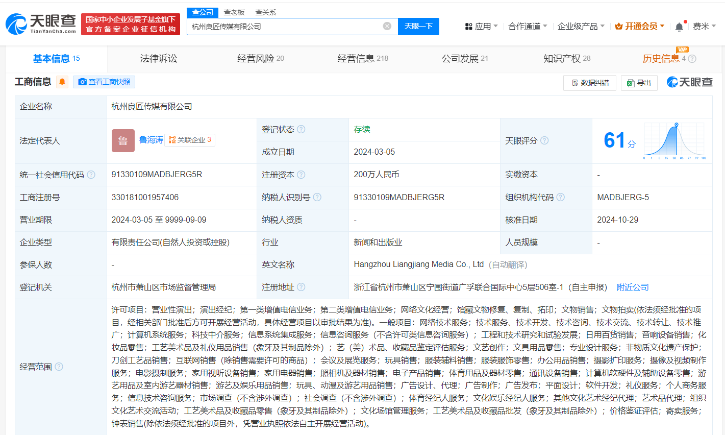
Task: Click the approval date 2024-10-29
Action: click(x=617, y=220)
